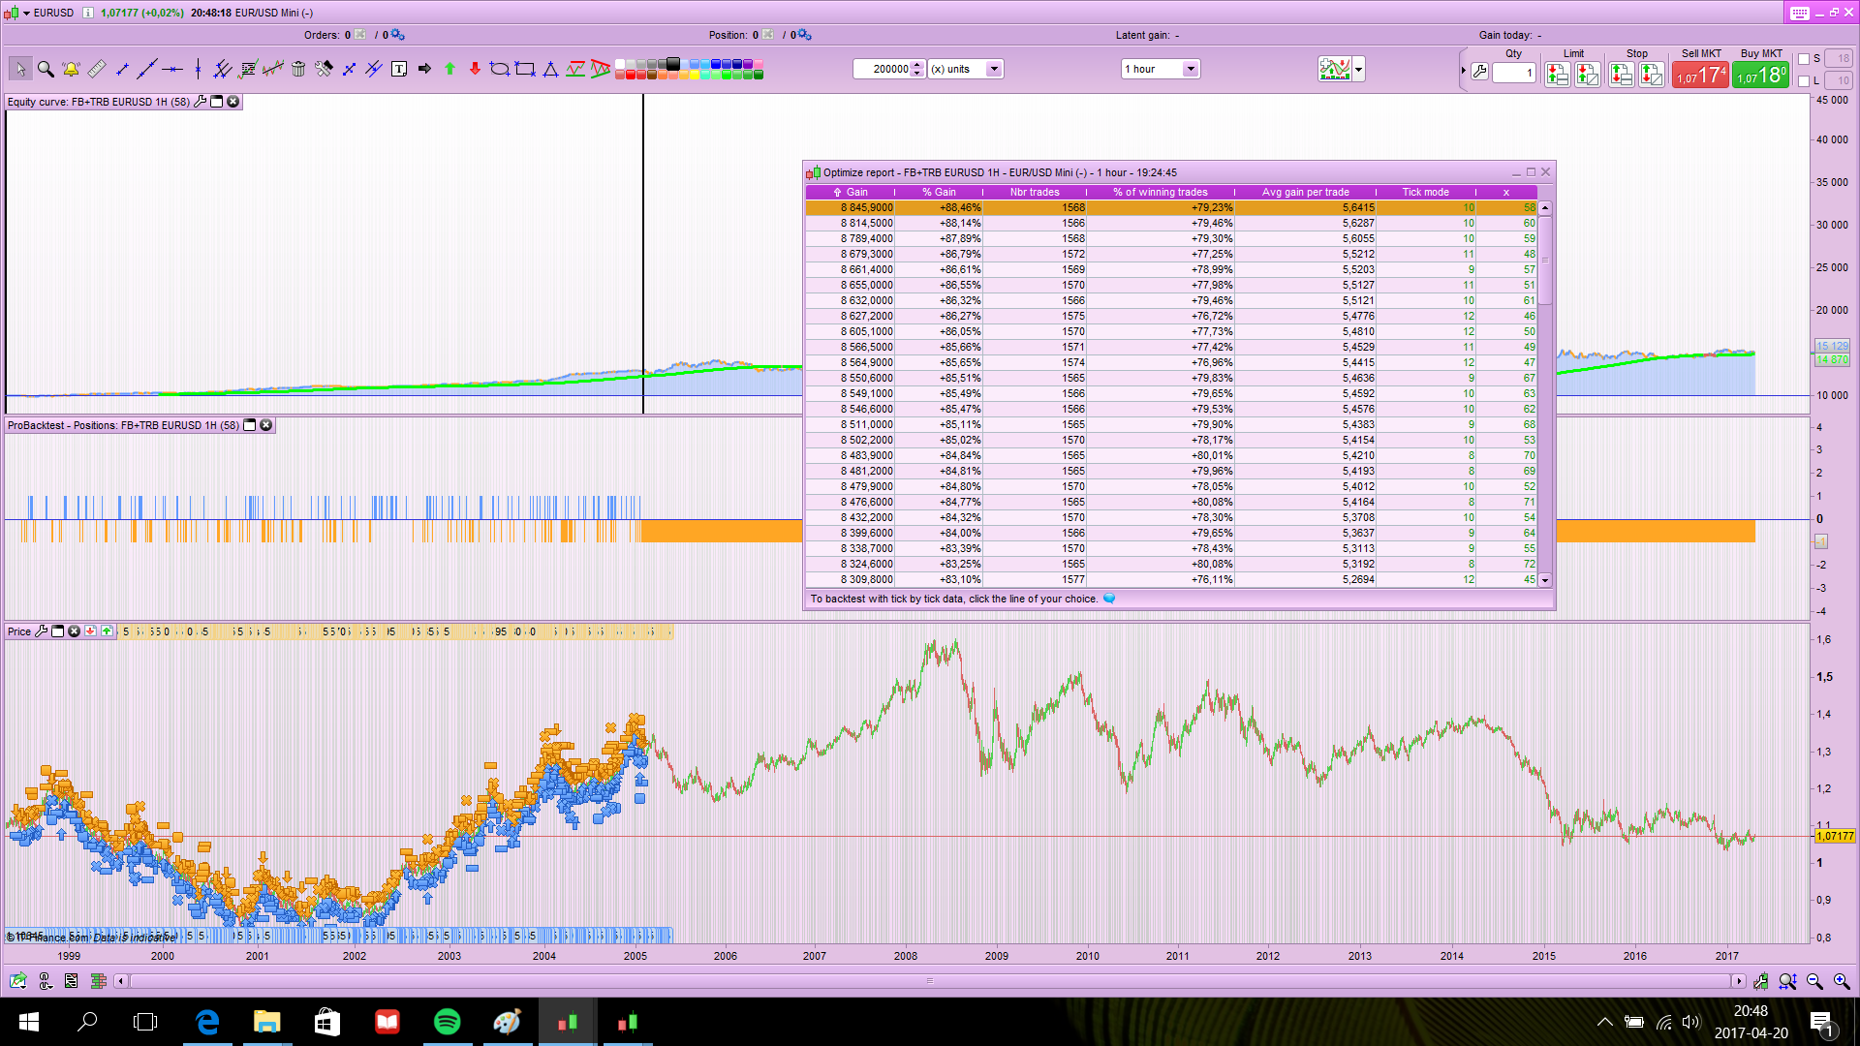Click the Qty input field
This screenshot has height=1046, width=1860.
click(1513, 73)
